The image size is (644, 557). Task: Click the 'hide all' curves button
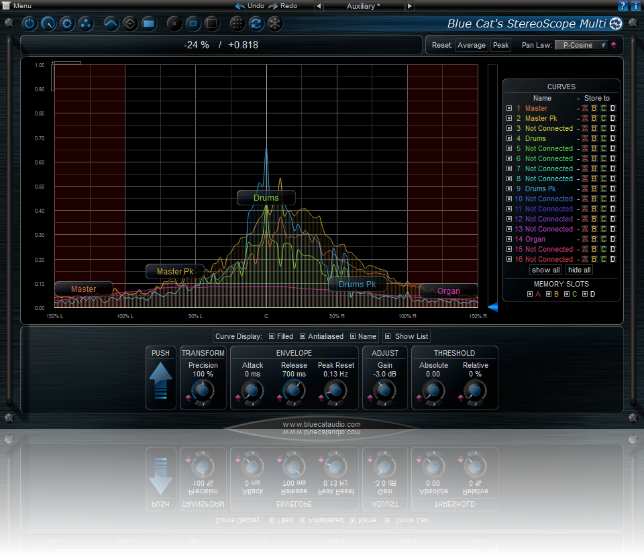579,270
